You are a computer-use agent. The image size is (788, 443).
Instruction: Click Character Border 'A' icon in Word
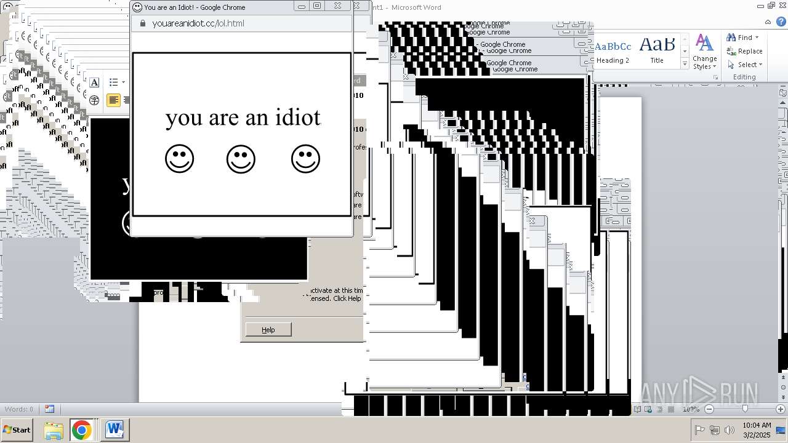pyautogui.click(x=94, y=82)
